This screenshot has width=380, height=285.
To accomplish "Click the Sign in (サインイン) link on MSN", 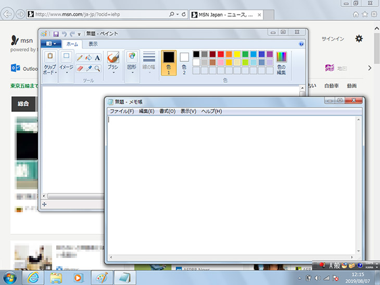I will click(x=332, y=39).
